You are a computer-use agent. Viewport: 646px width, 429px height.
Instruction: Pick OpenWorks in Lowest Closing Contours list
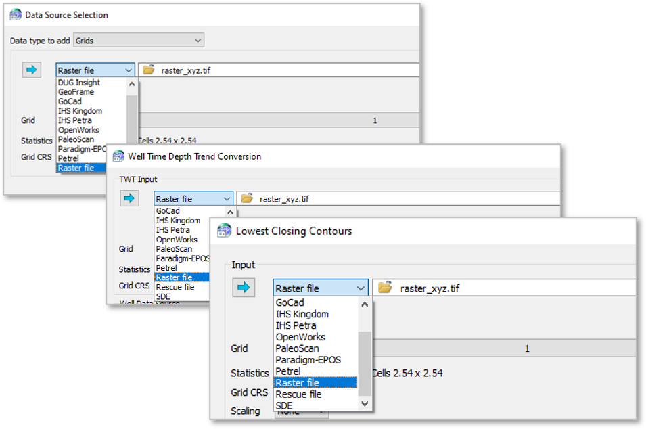[x=300, y=337]
